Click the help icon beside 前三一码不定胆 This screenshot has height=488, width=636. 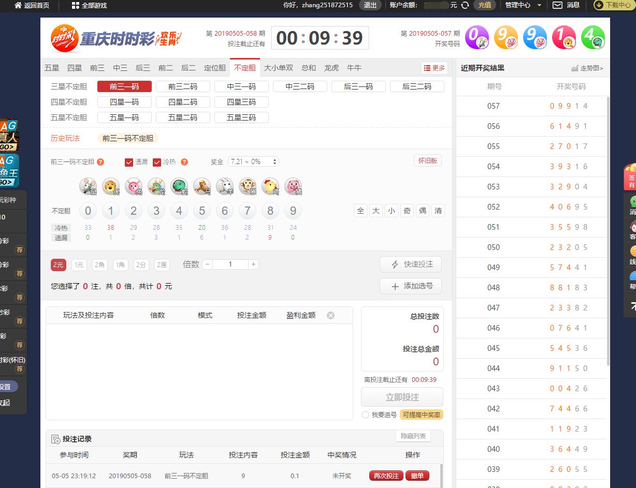[100, 162]
